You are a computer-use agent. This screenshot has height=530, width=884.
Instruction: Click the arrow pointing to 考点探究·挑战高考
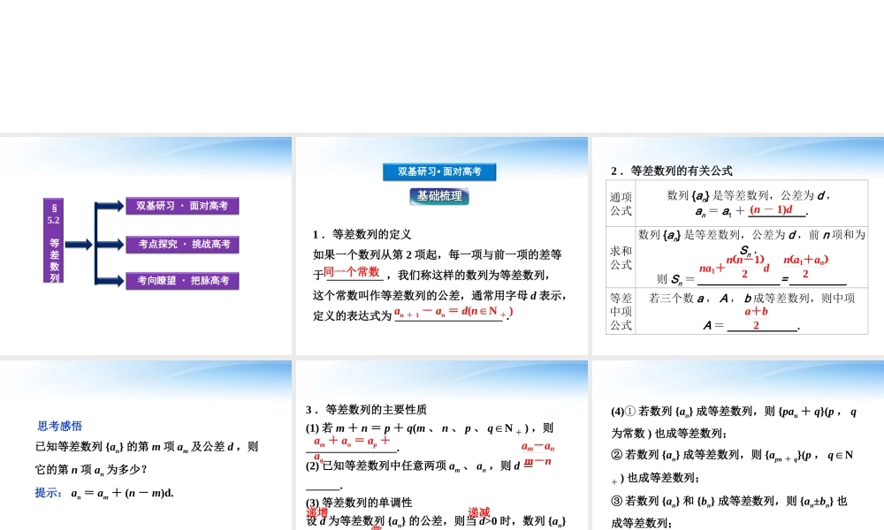[x=110, y=245]
